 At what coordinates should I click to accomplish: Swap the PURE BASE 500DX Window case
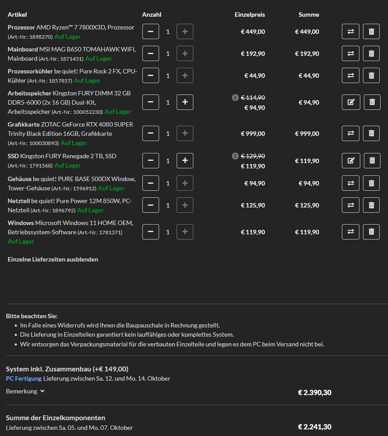coord(351,183)
